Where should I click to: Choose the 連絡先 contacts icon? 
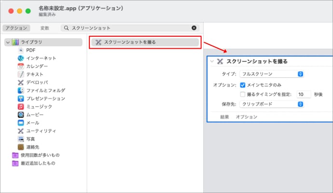(21, 147)
